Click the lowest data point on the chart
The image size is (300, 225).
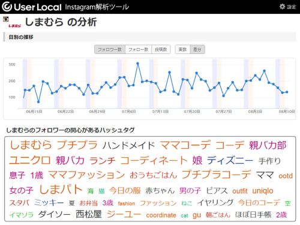pos(38,102)
